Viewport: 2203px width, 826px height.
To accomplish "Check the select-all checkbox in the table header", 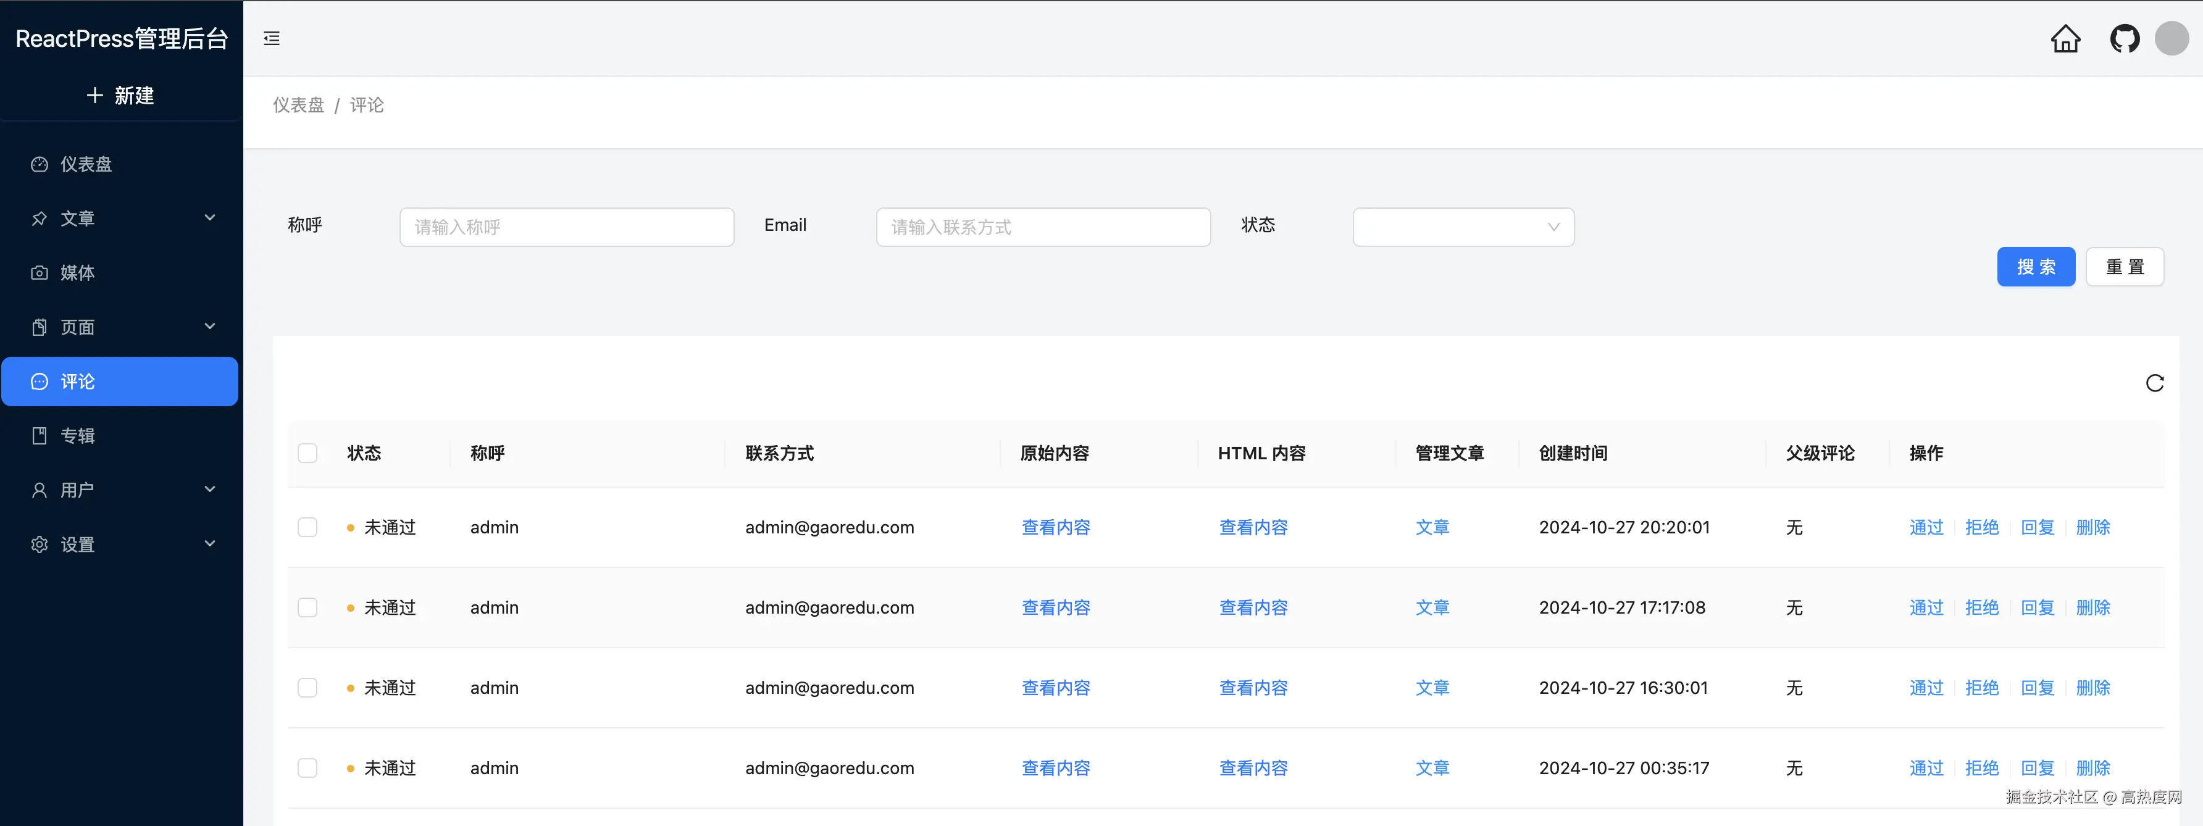I will (307, 453).
